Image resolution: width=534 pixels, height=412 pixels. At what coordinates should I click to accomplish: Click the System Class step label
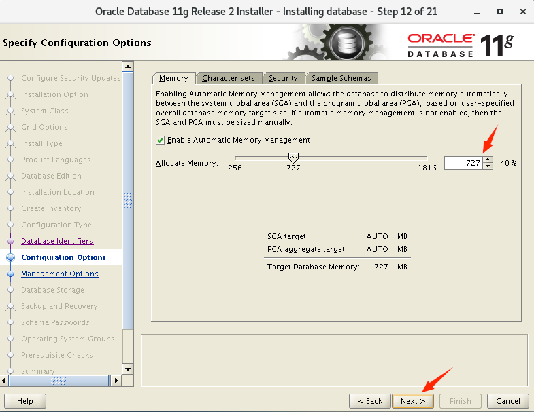(x=45, y=111)
